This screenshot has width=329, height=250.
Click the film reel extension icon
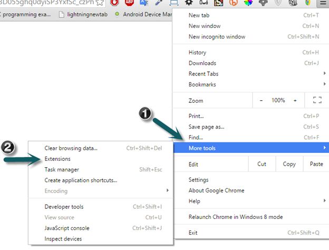point(293,3)
